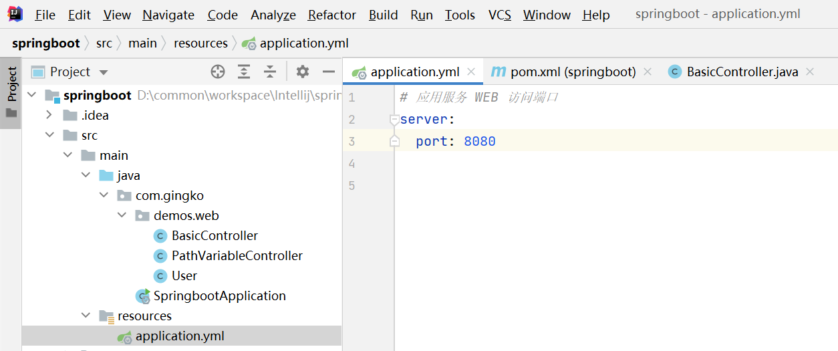Click the springboot module folder icon
This screenshot has width=838, height=351.
coord(52,96)
